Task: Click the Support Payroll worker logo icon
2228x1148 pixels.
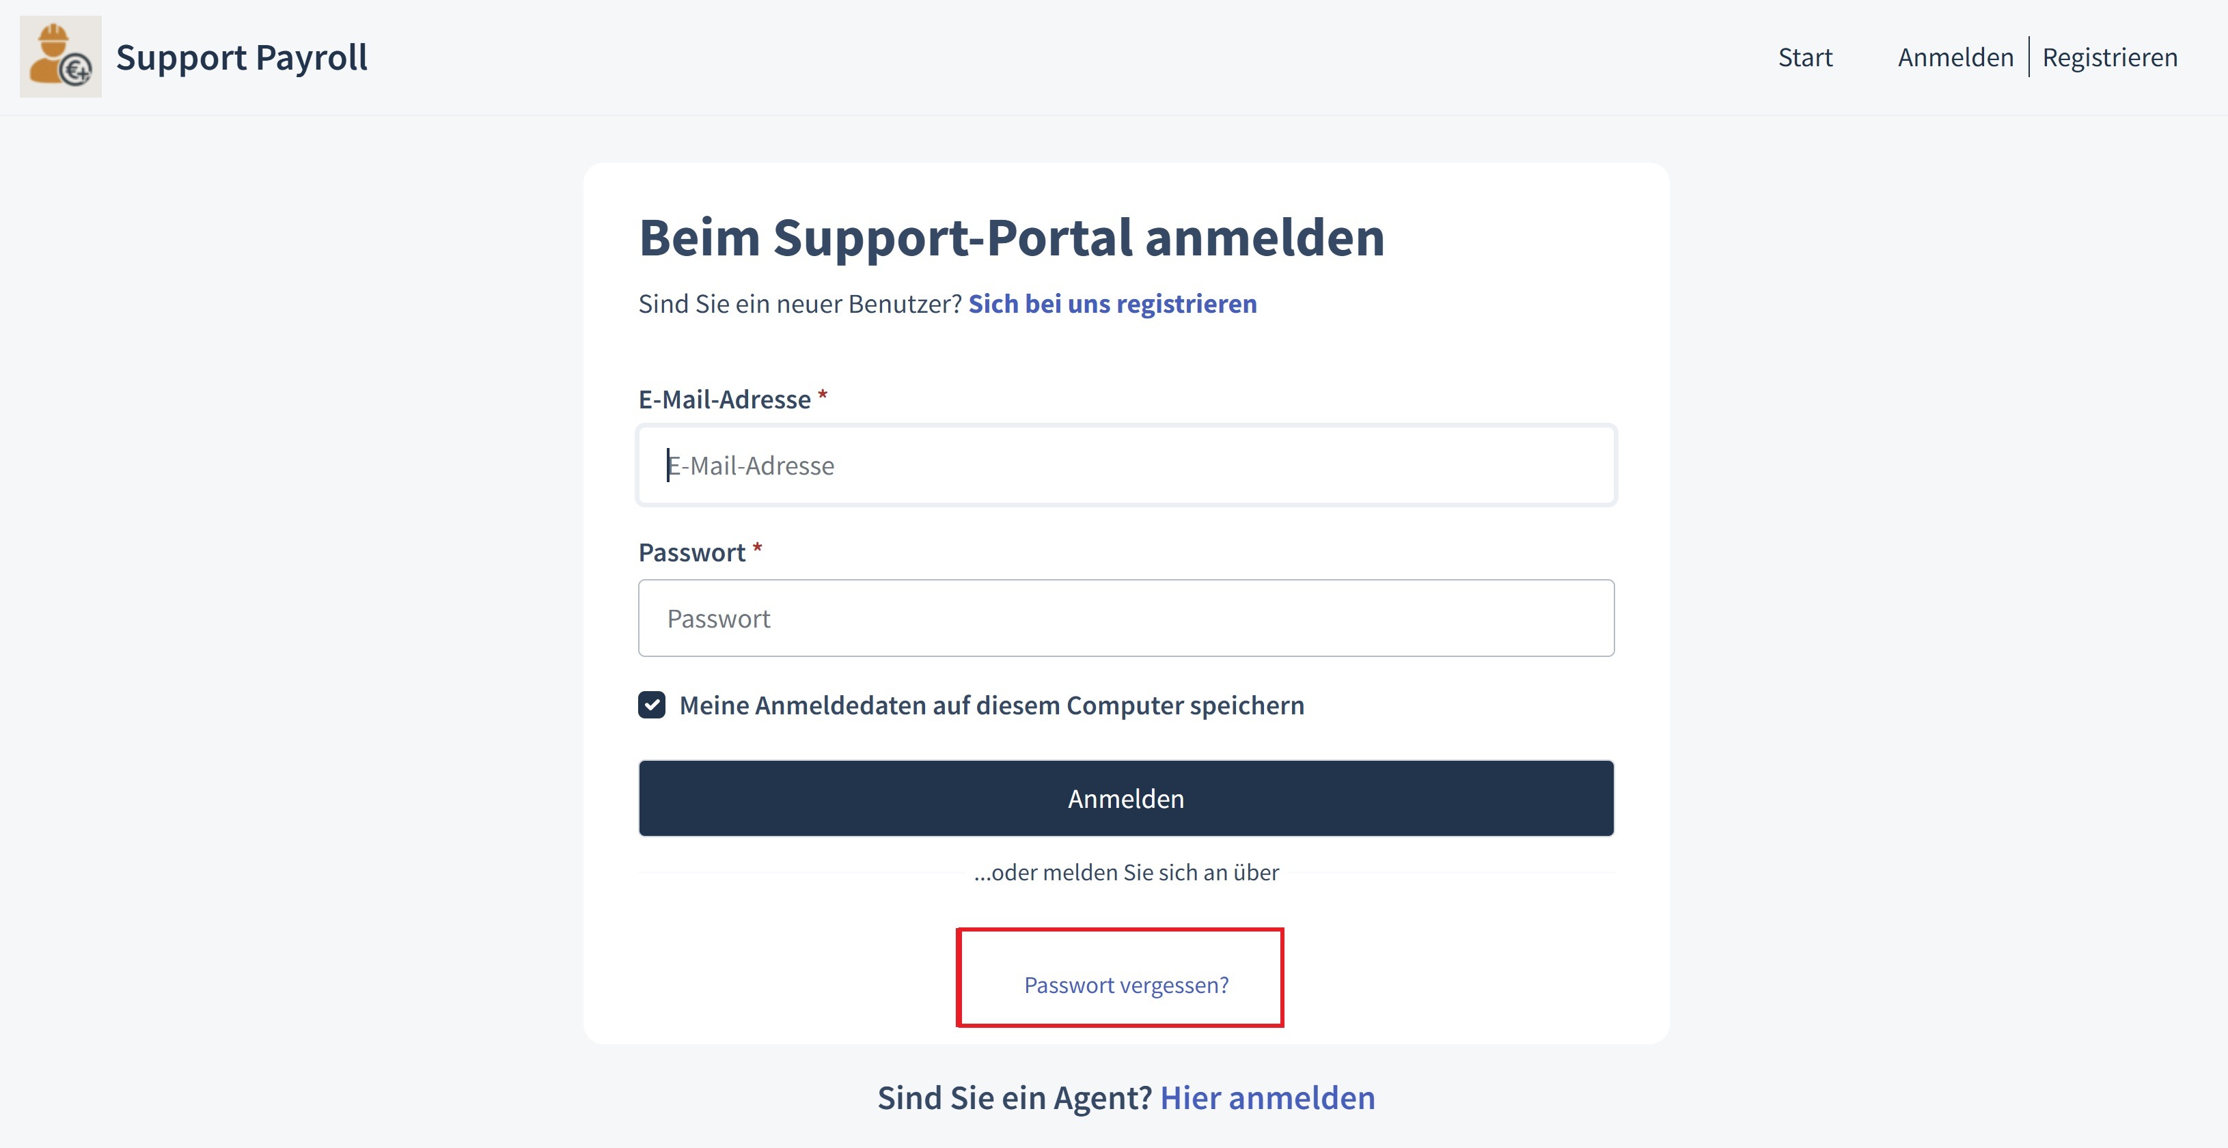Action: (59, 57)
